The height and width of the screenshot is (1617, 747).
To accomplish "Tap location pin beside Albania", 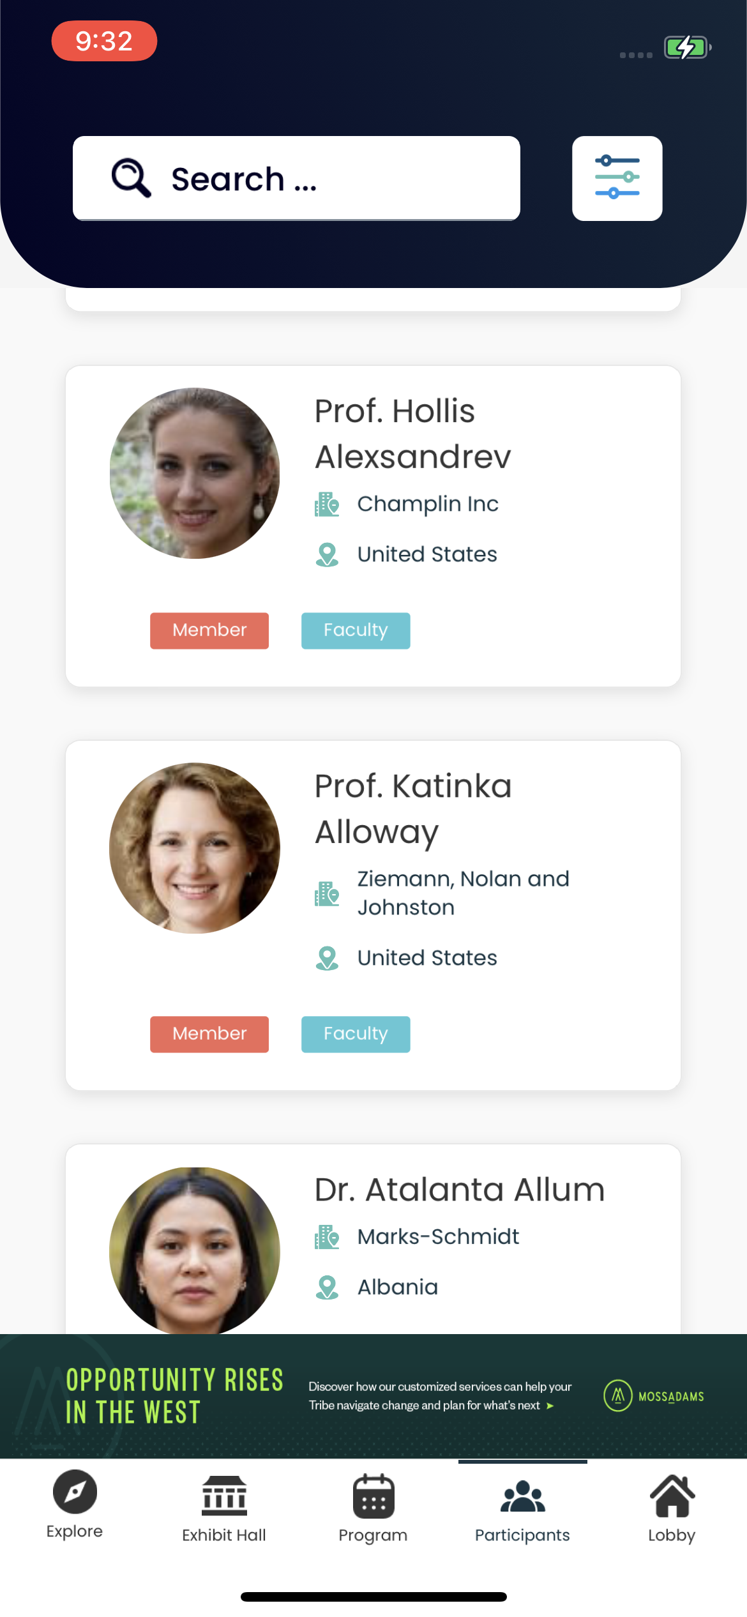I will coord(327,1287).
